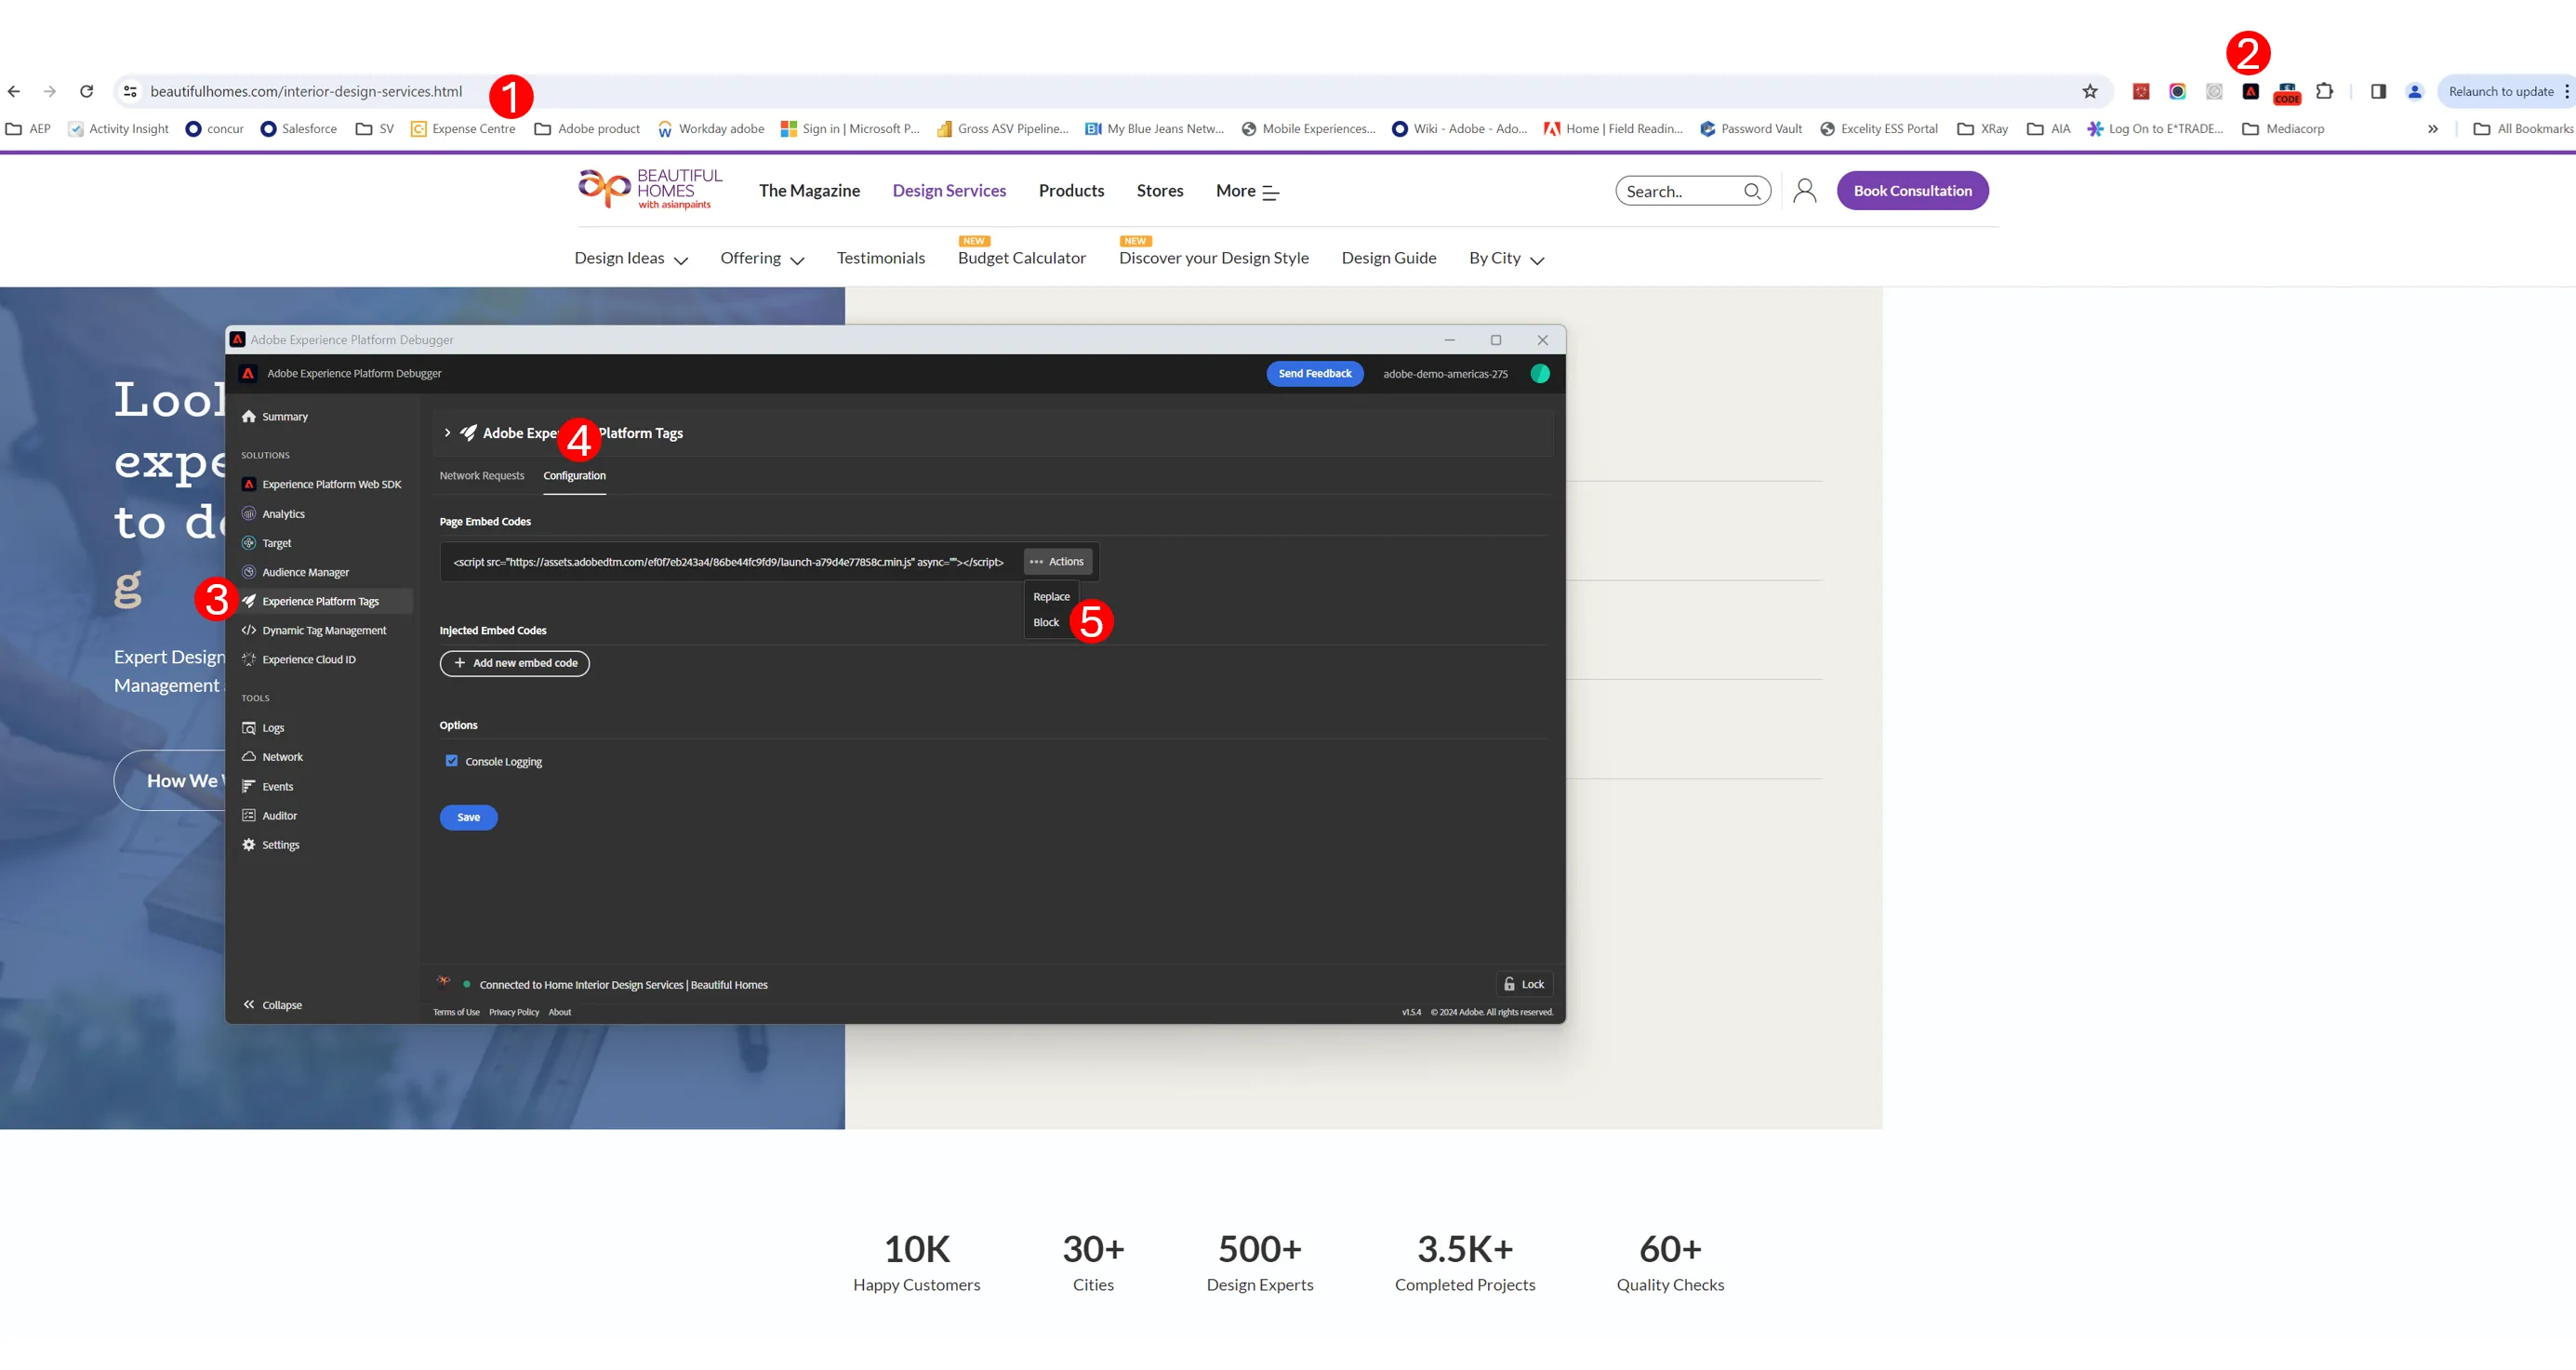Viewport: 2576px width, 1370px height.
Task: Toggle the Console Logging checkbox
Action: 452,761
